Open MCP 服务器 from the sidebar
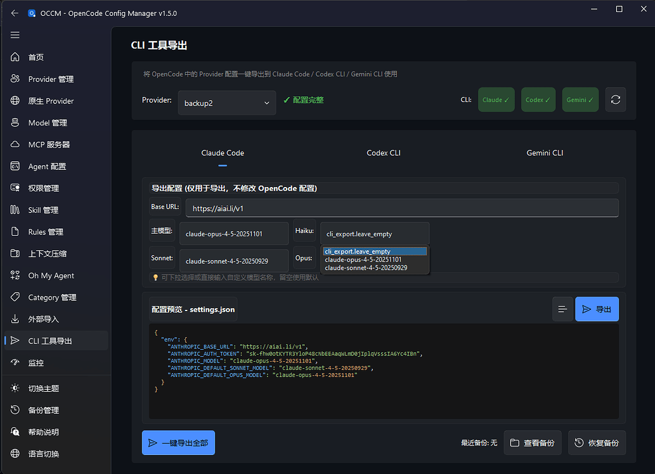Screen dimensions: 655x474 point(56,144)
